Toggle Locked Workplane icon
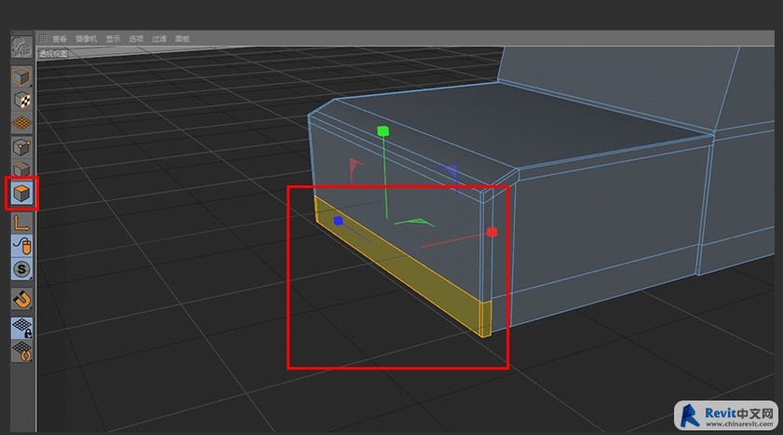The image size is (783, 435). [21, 328]
